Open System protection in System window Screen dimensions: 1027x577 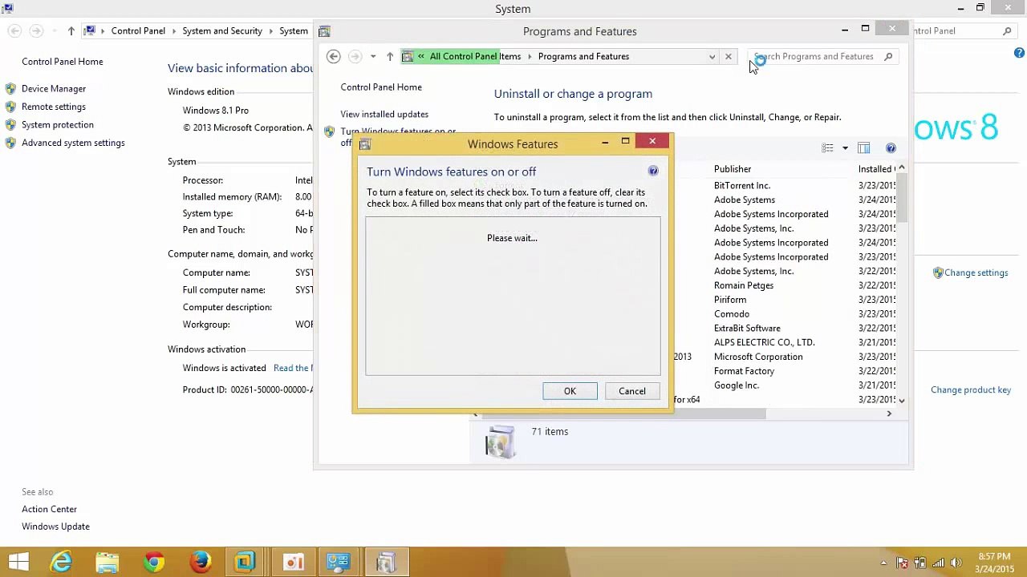58,125
